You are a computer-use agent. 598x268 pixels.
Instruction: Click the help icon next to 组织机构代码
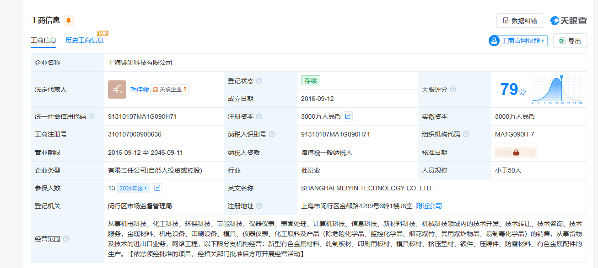(466, 134)
